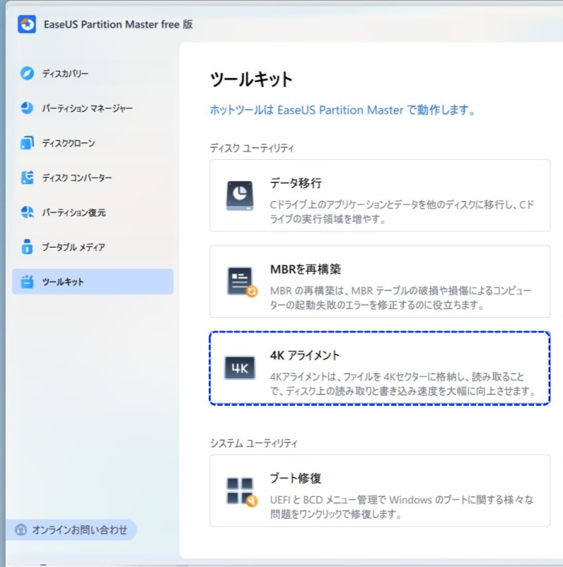Click the ディスク ユーティリティ section label
This screenshot has height=567, width=563.
click(252, 148)
